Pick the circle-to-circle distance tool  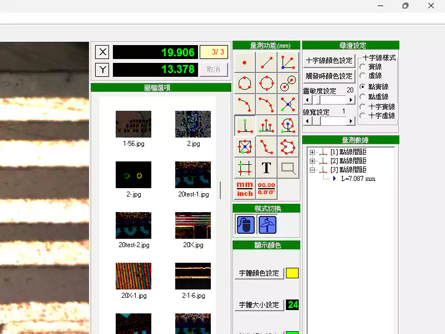pos(288,84)
